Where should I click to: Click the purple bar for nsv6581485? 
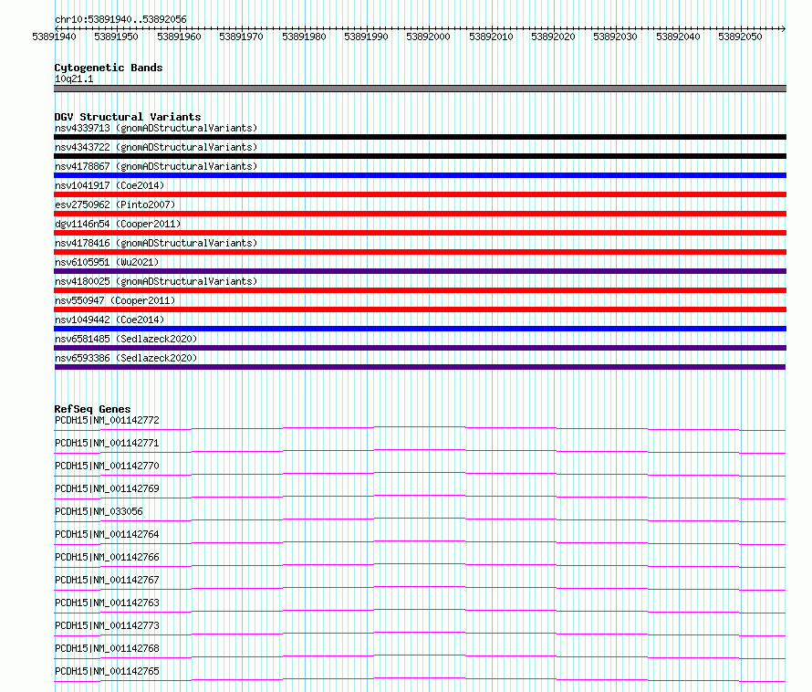(x=420, y=348)
